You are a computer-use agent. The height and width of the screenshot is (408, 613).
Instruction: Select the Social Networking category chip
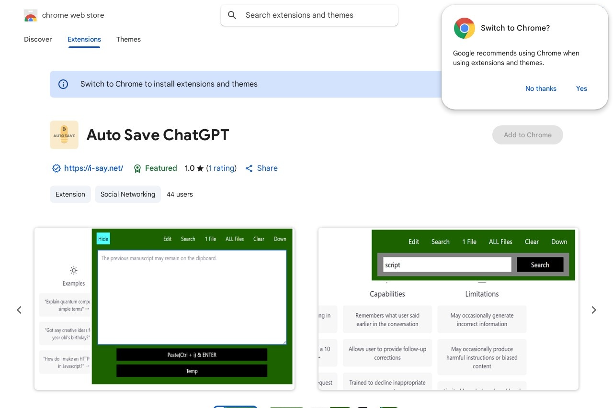tap(128, 194)
